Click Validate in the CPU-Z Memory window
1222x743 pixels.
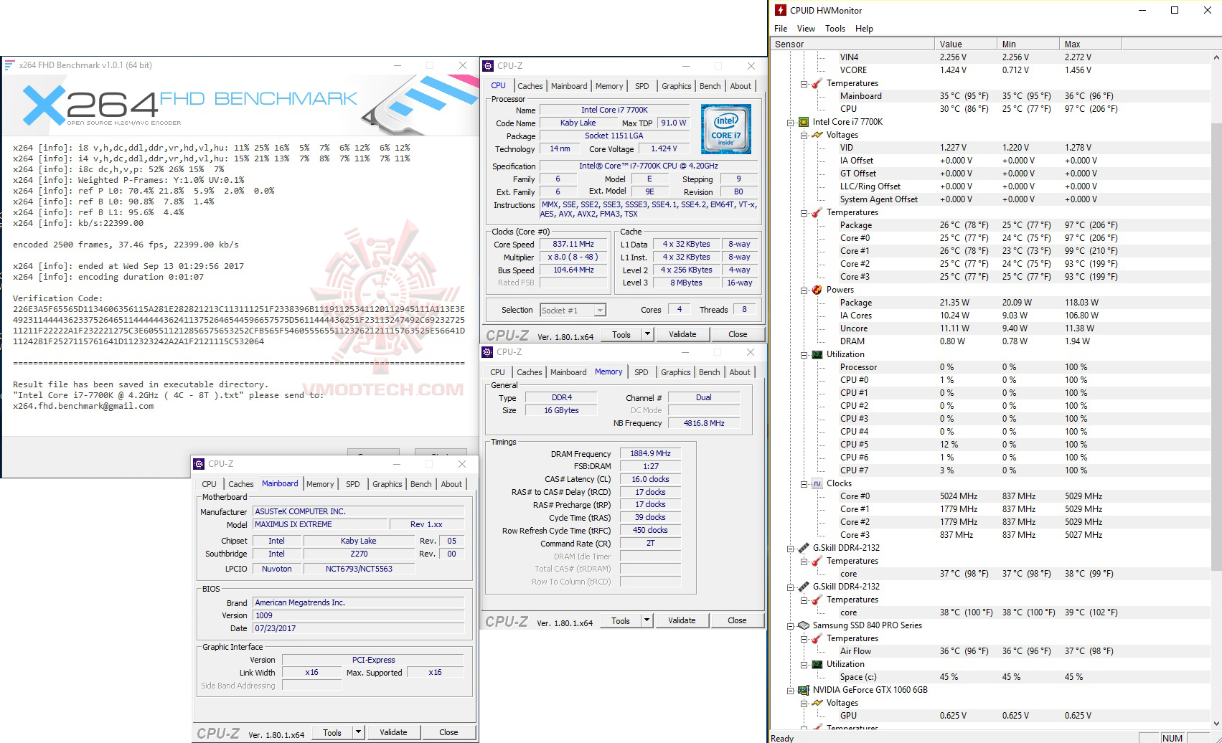tap(682, 620)
